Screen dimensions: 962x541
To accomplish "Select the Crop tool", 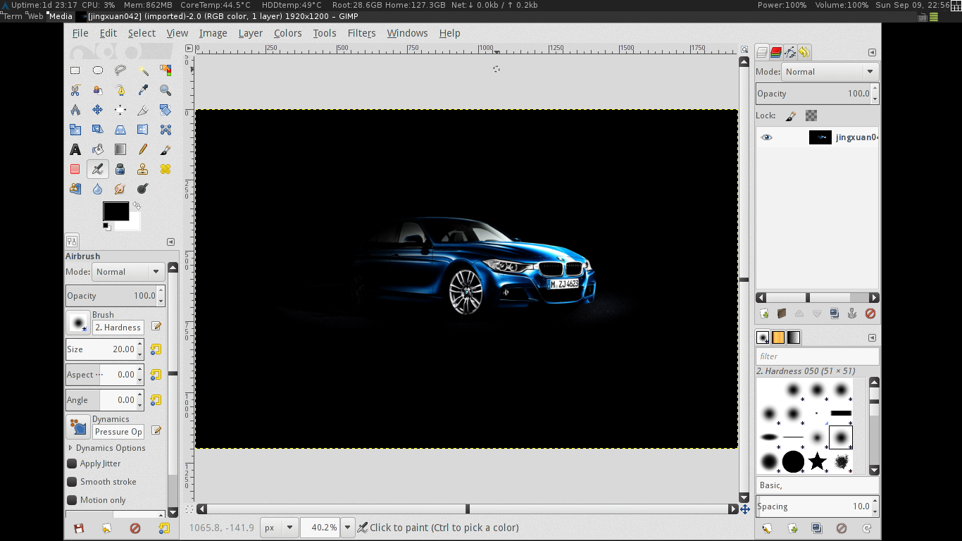I will click(143, 110).
